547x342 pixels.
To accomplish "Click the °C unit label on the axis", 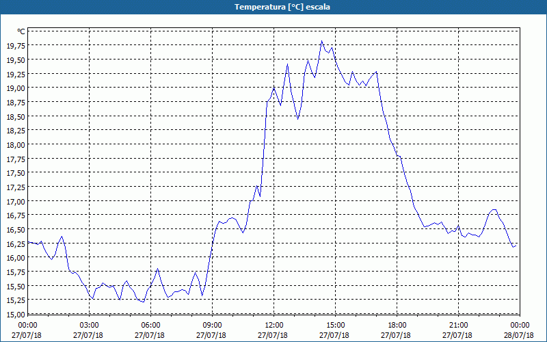I will coord(21,31).
